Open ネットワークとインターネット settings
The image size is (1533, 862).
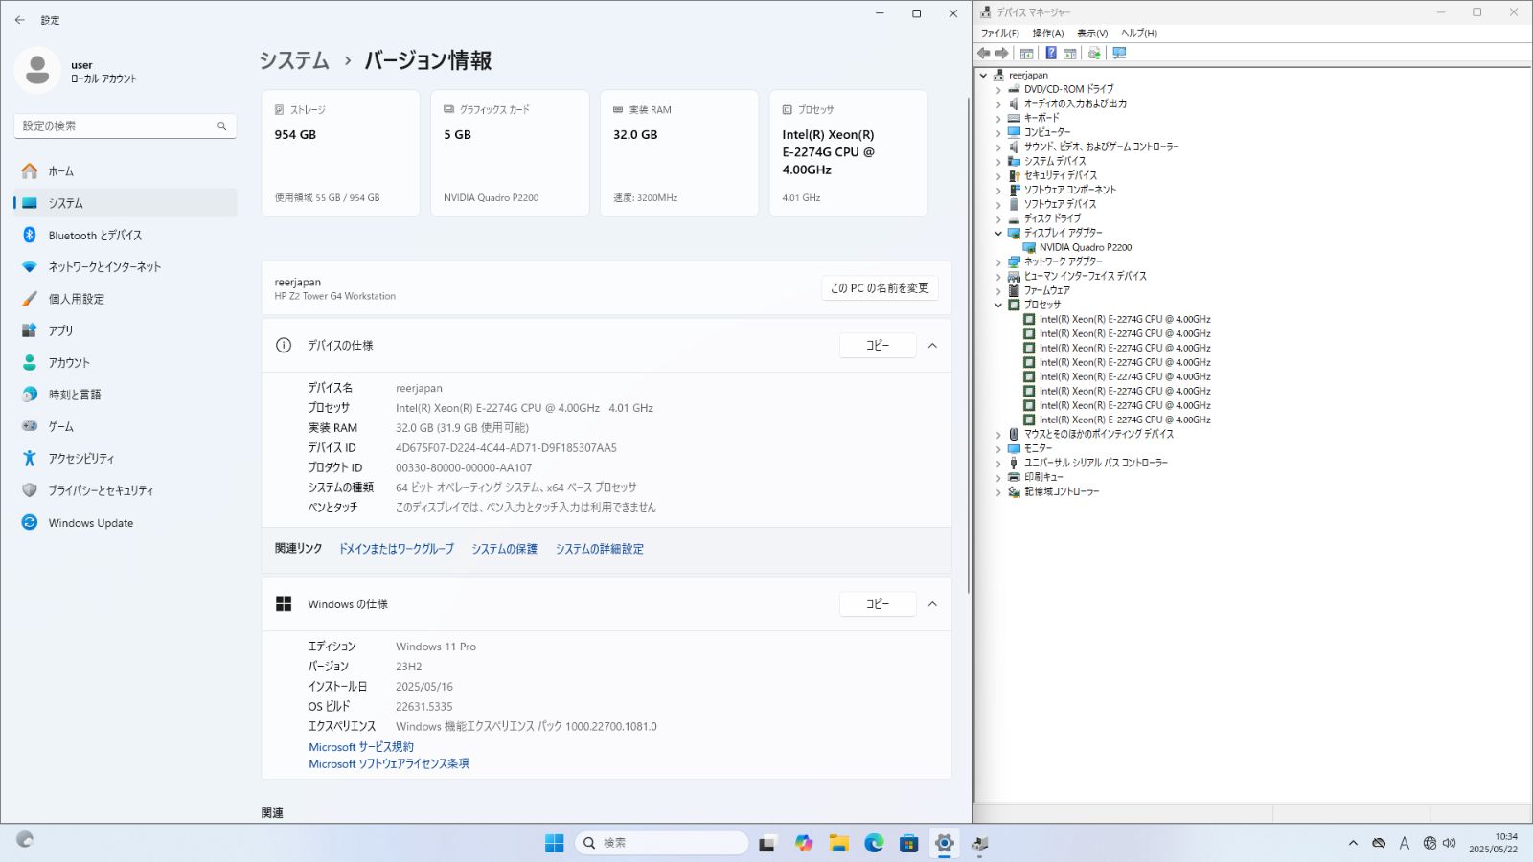tap(126, 267)
